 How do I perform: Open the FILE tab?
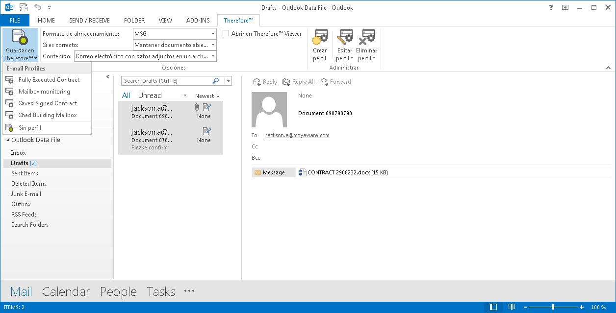click(x=15, y=21)
